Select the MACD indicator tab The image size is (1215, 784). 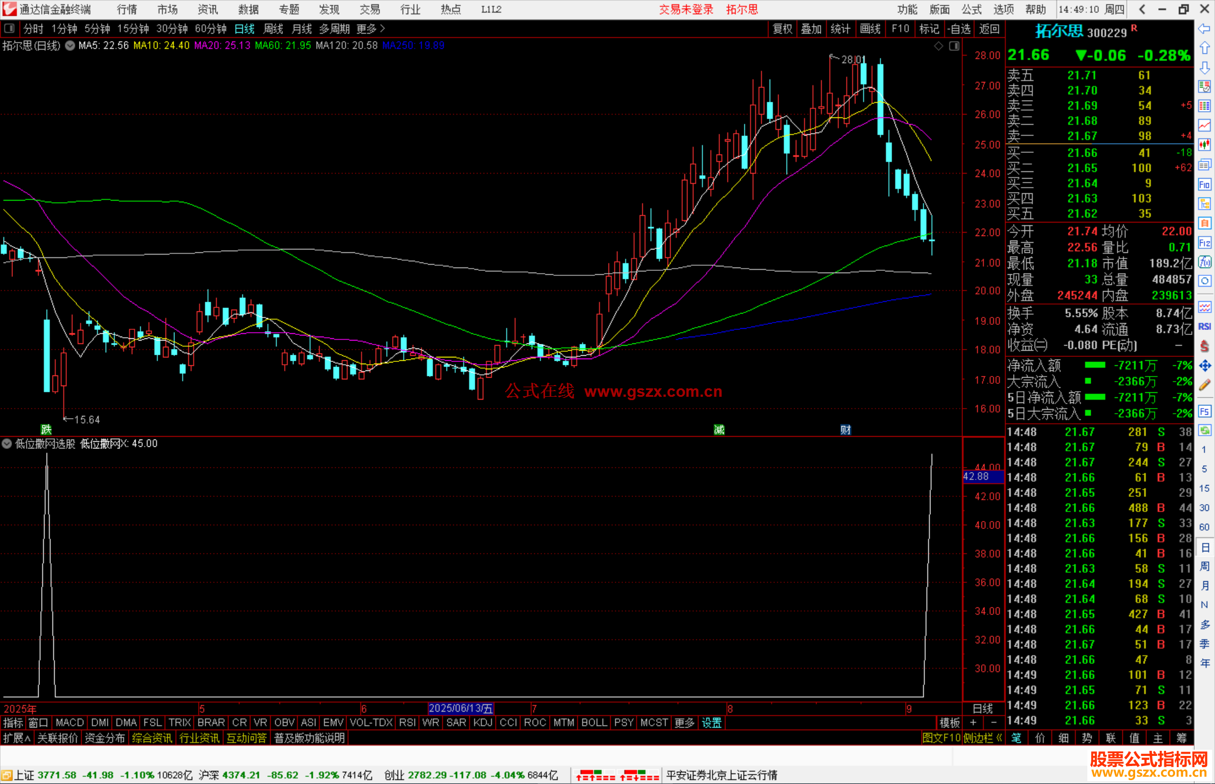point(70,723)
